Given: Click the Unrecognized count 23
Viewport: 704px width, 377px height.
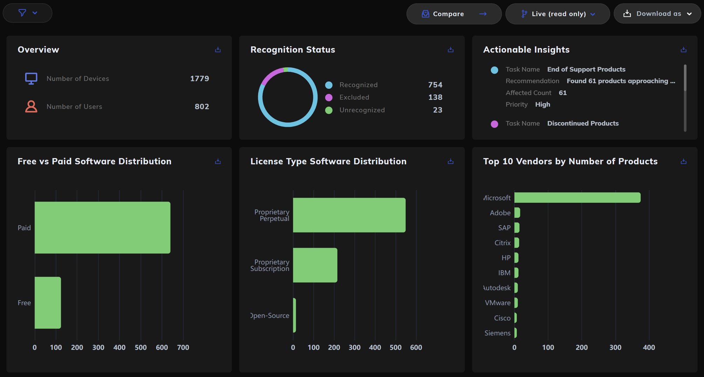Looking at the screenshot, I should [438, 110].
